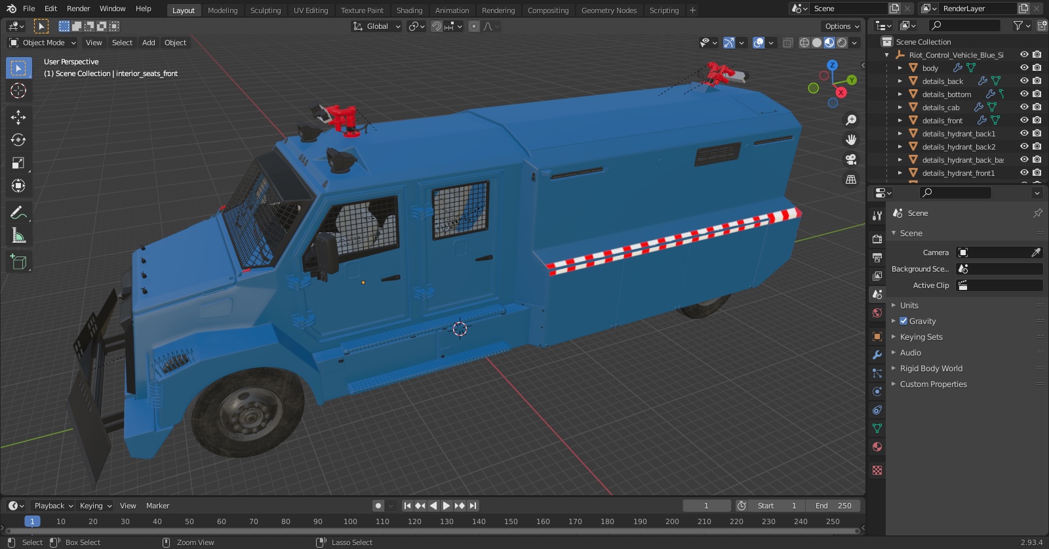Play the animation forward
The width and height of the screenshot is (1049, 549).
point(446,506)
